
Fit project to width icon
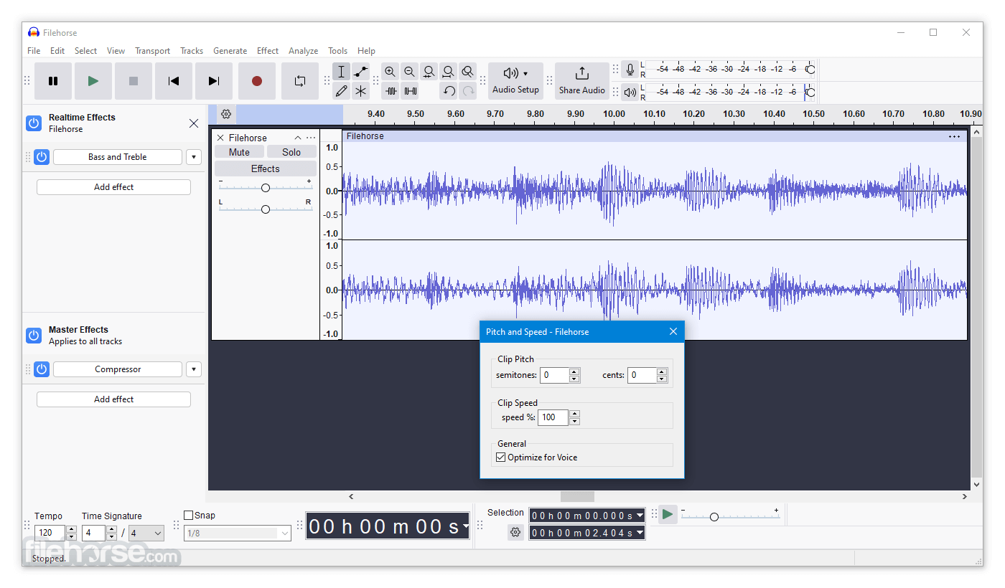(449, 72)
